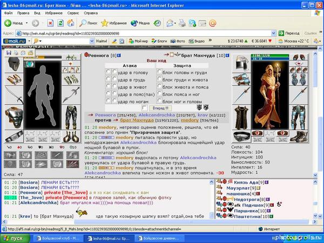Open the Видео link
324x243 pixels.
click(x=197, y=41)
